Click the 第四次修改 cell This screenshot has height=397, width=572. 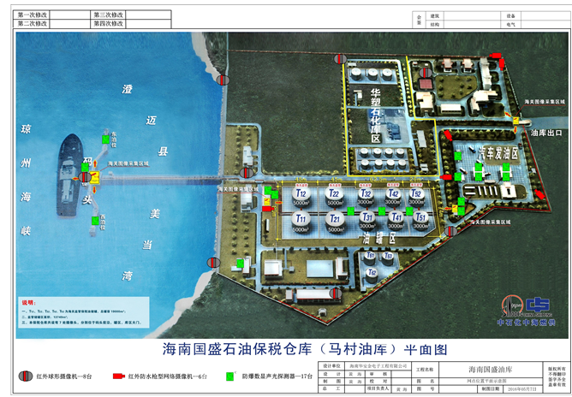109,24
